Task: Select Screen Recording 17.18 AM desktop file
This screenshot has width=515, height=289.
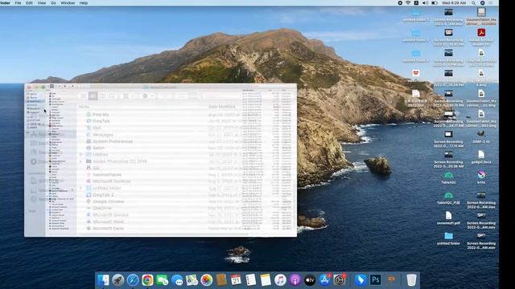Action: tap(448, 139)
